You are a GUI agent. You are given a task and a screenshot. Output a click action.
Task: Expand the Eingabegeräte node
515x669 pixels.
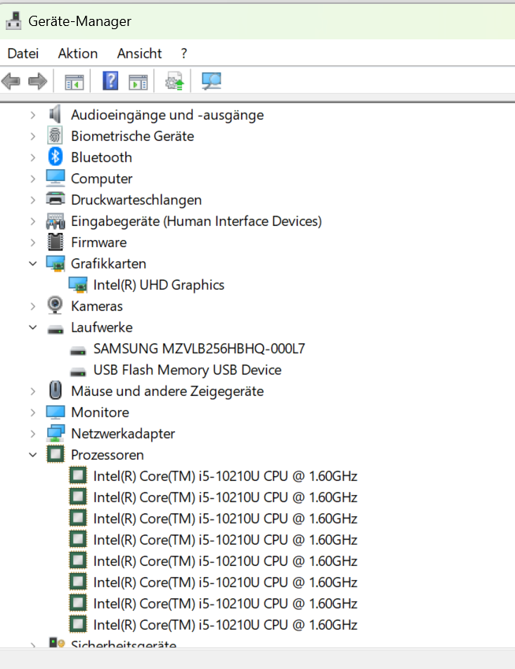[33, 221]
